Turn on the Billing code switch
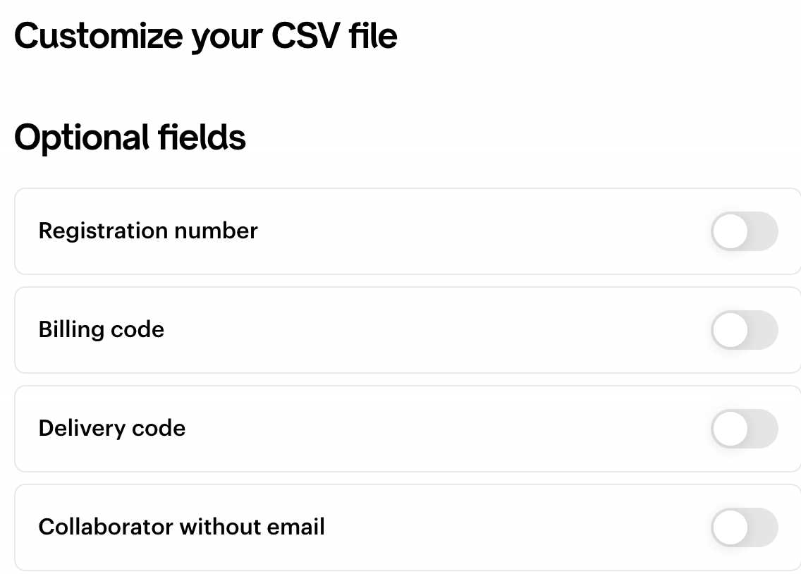Viewport: 801px width, 574px height. (744, 330)
